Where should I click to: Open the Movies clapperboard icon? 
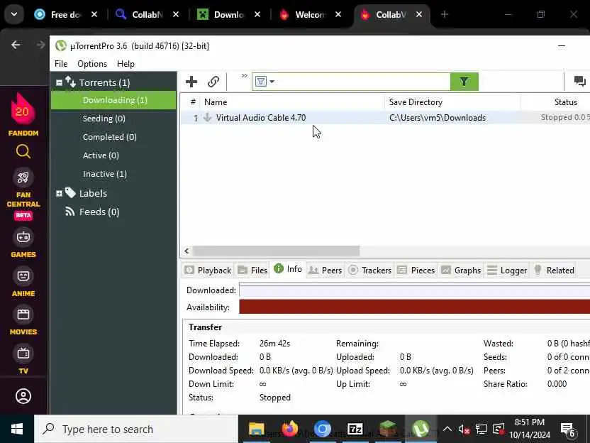23,315
